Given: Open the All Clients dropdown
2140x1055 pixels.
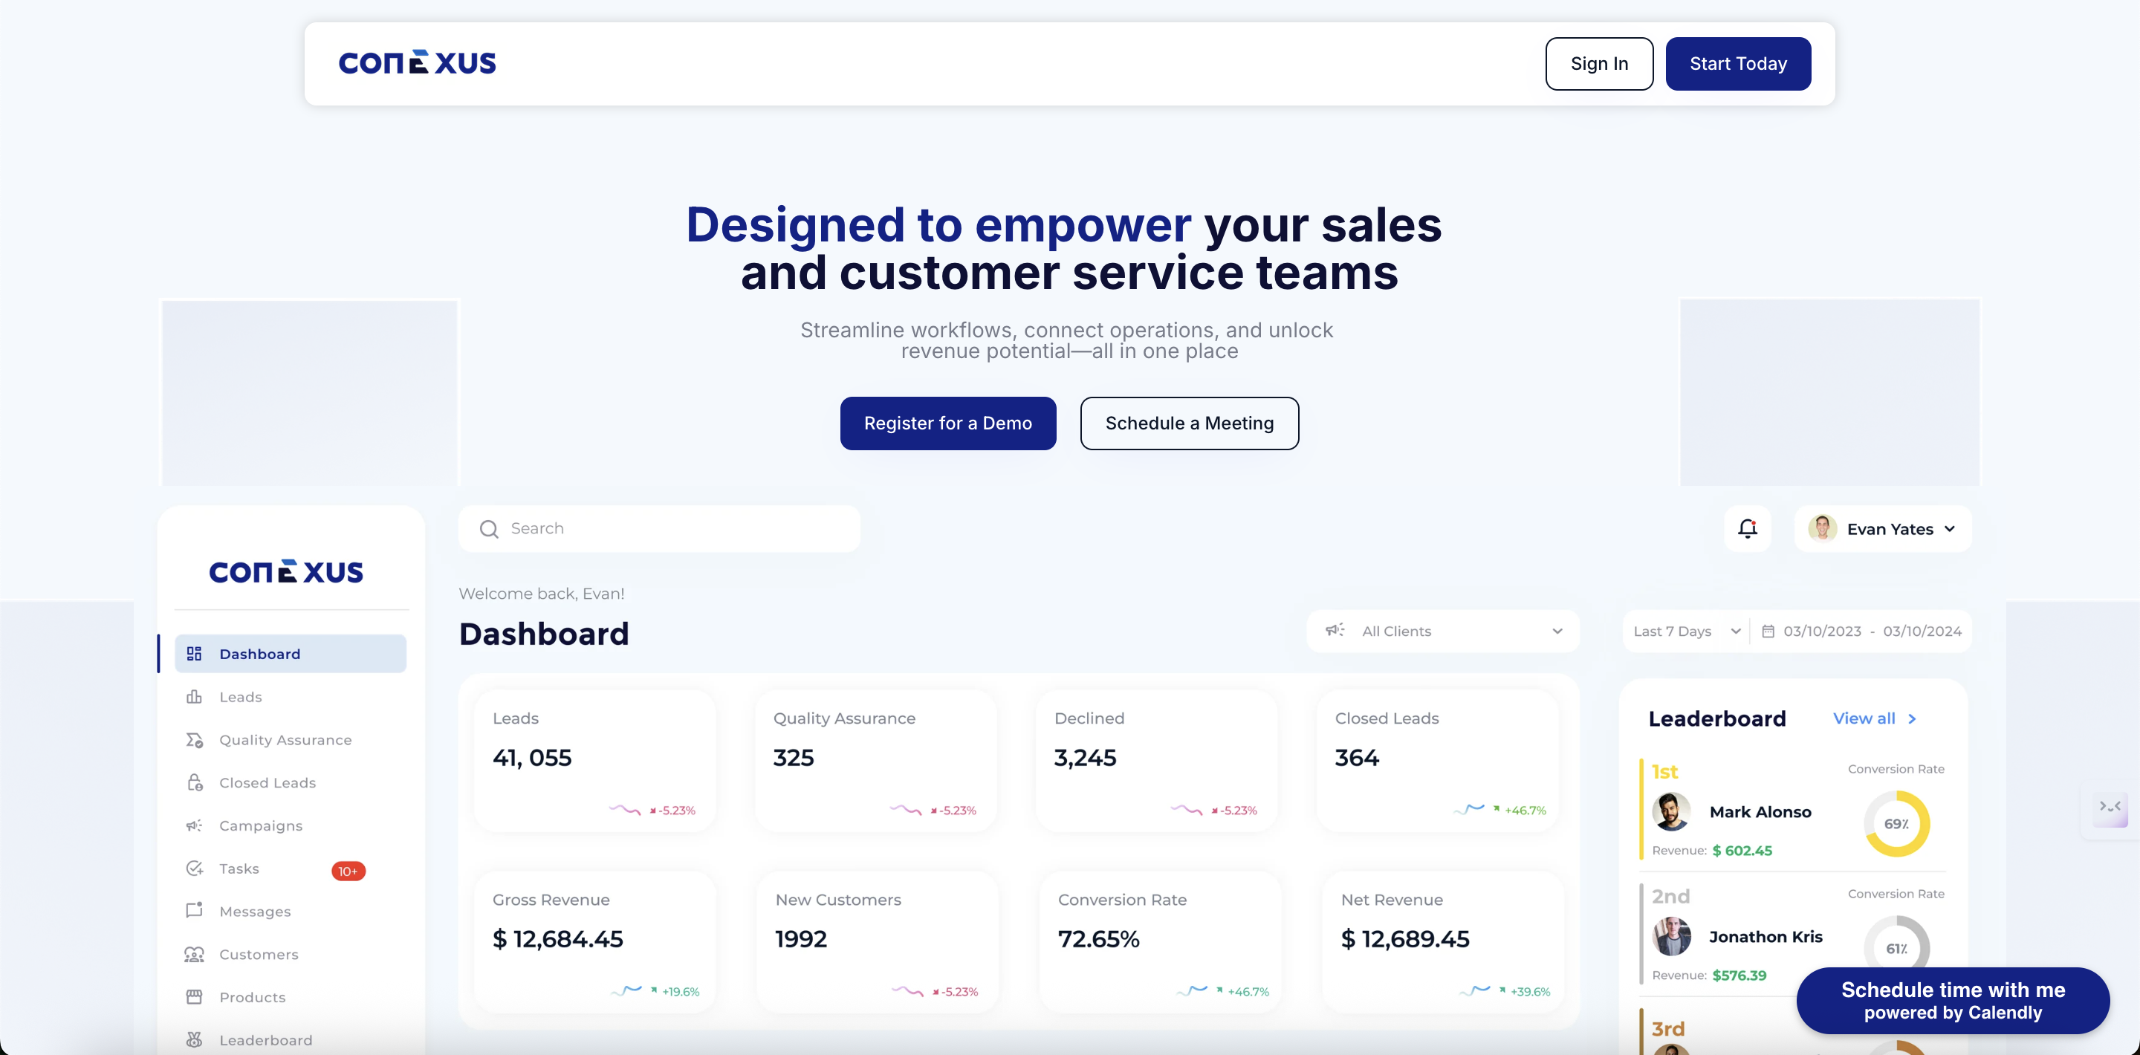Looking at the screenshot, I should [x=1443, y=632].
